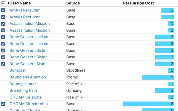Sort the table by the Source column

[73, 3]
